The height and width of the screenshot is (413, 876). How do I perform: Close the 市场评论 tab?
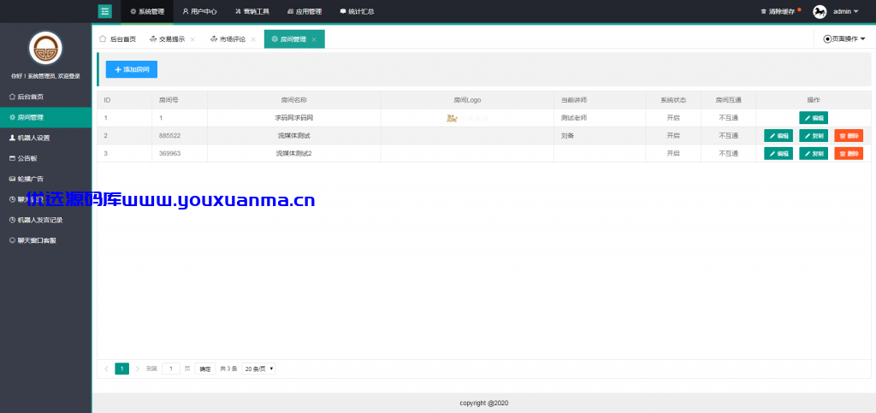(253, 39)
